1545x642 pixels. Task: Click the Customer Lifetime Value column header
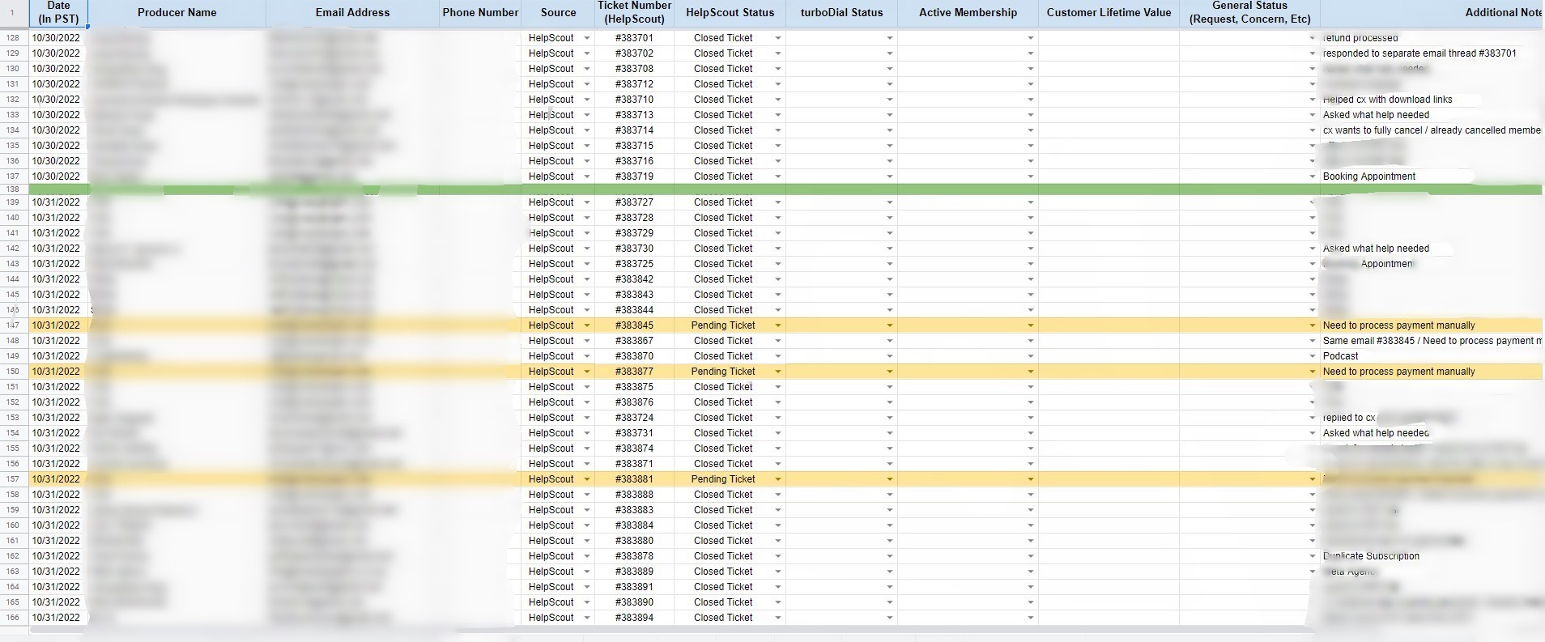1109,12
